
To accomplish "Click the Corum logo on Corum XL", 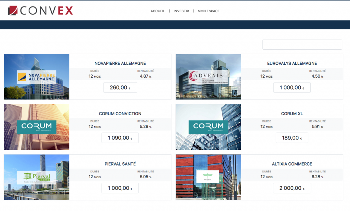I will coord(208,127).
